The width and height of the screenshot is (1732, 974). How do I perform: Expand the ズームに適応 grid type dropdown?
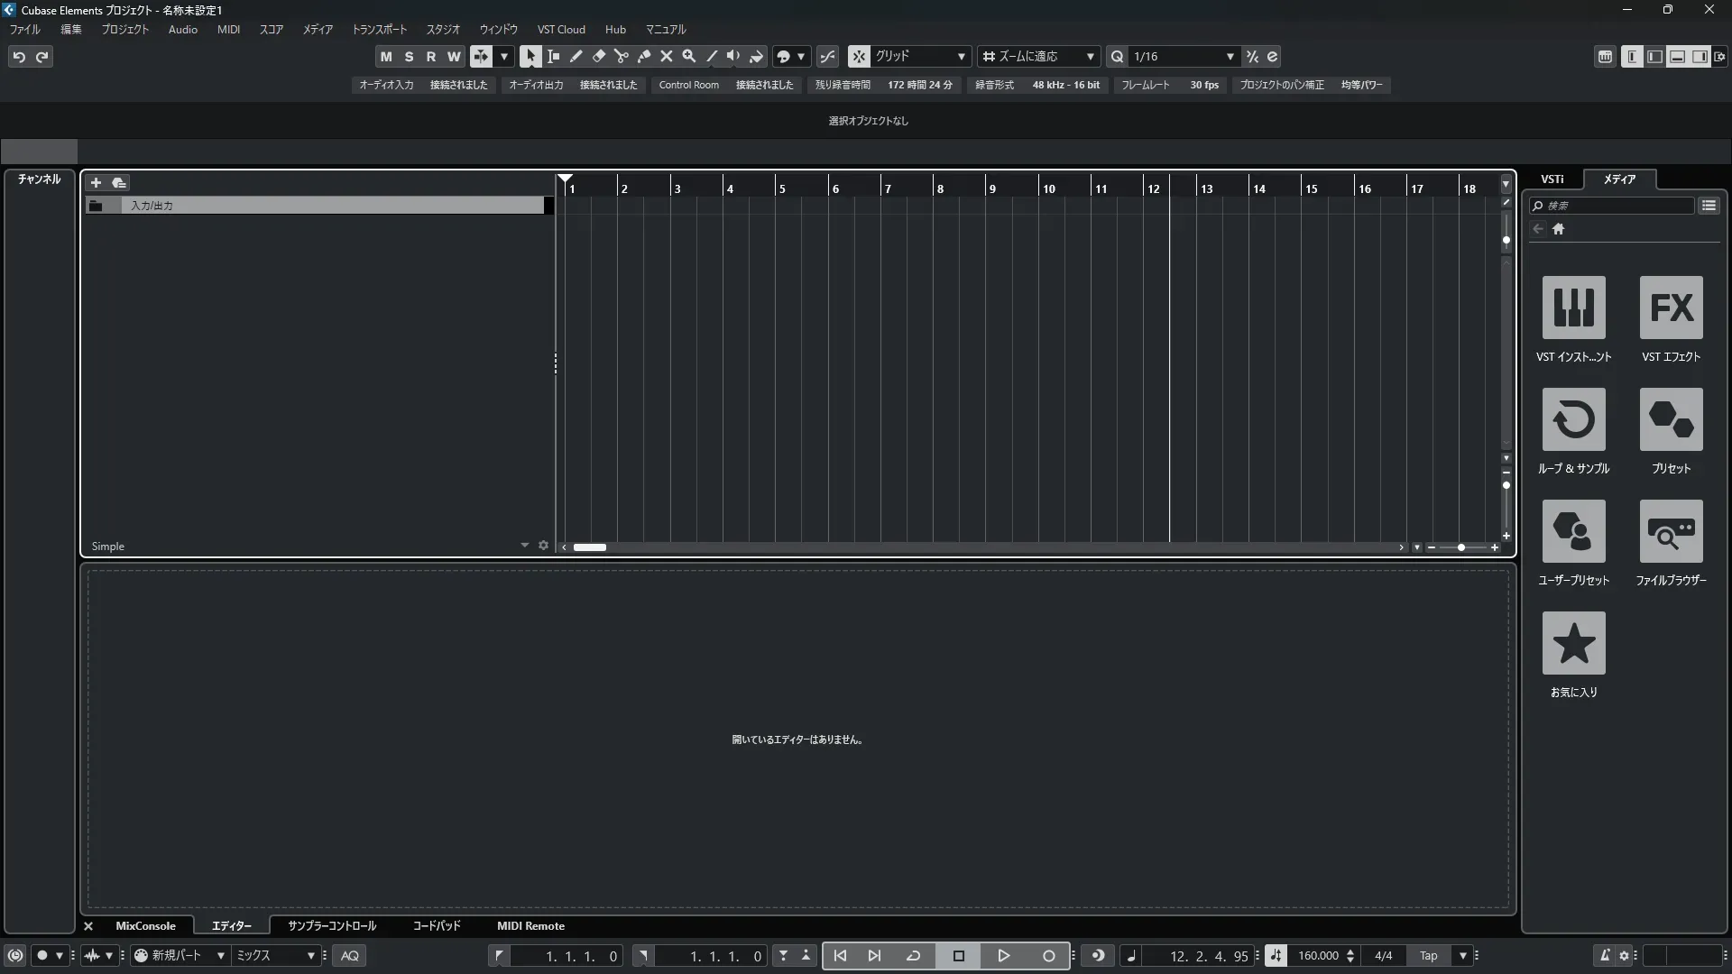click(1039, 56)
